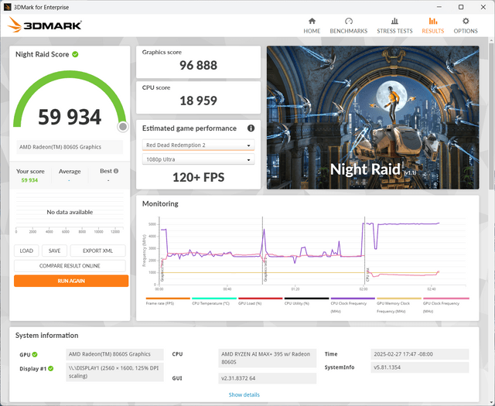Click the SAVE button
The height and width of the screenshot is (406, 495).
(55, 251)
